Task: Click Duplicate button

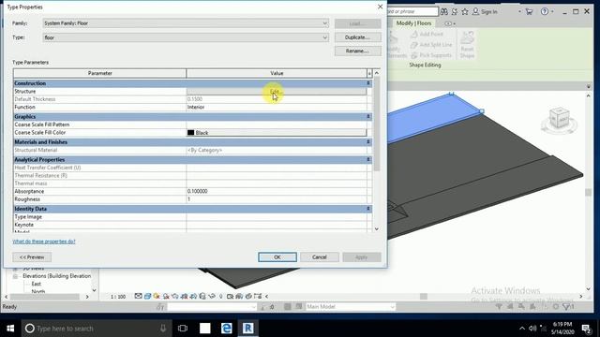Action: (357, 37)
